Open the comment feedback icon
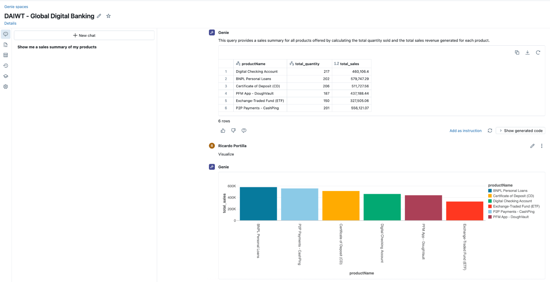This screenshot has width=550, height=282. [244, 131]
